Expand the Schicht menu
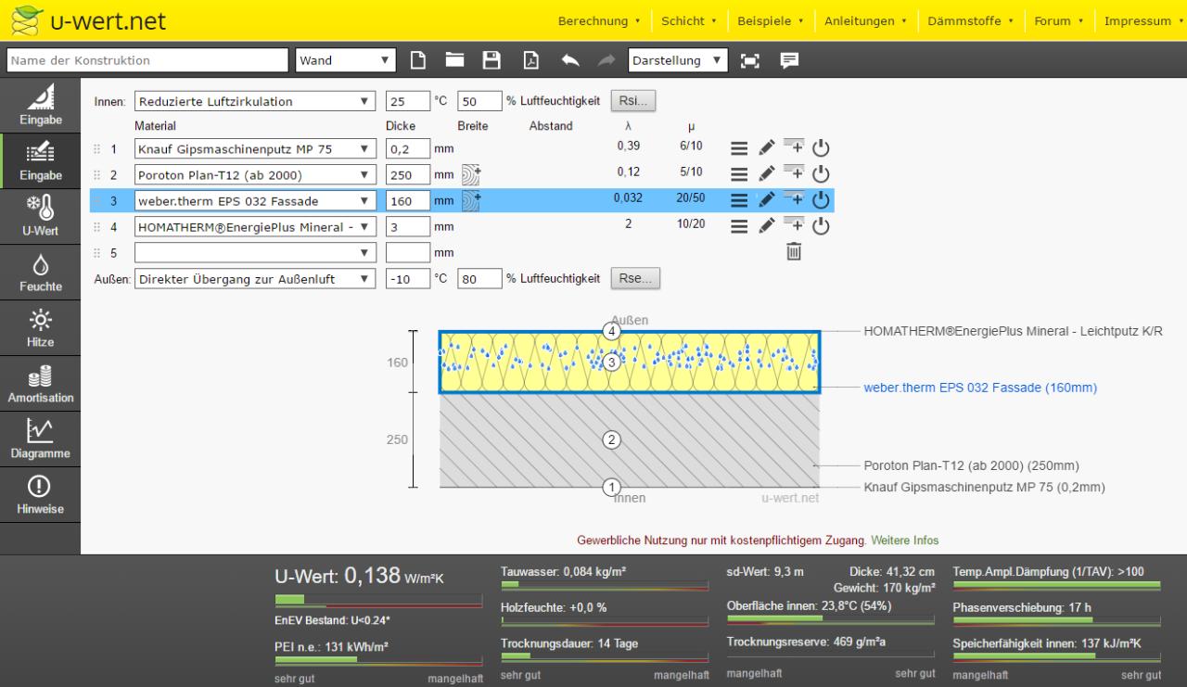The height and width of the screenshot is (687, 1187). tap(688, 21)
